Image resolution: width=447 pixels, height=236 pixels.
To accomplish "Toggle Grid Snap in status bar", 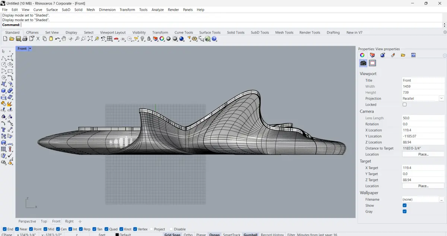I will point(172,235).
